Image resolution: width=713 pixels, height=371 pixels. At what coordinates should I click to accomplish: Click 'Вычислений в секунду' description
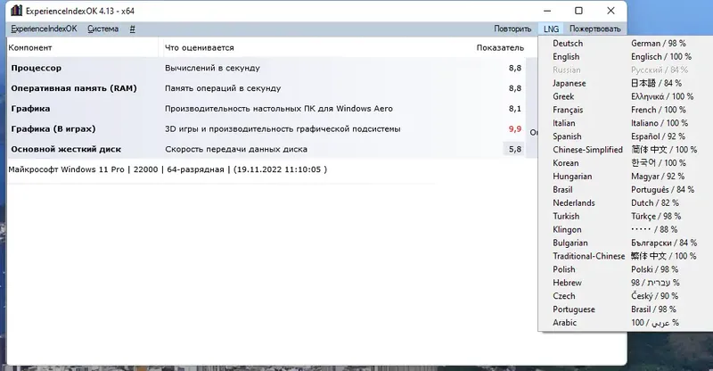tap(212, 68)
